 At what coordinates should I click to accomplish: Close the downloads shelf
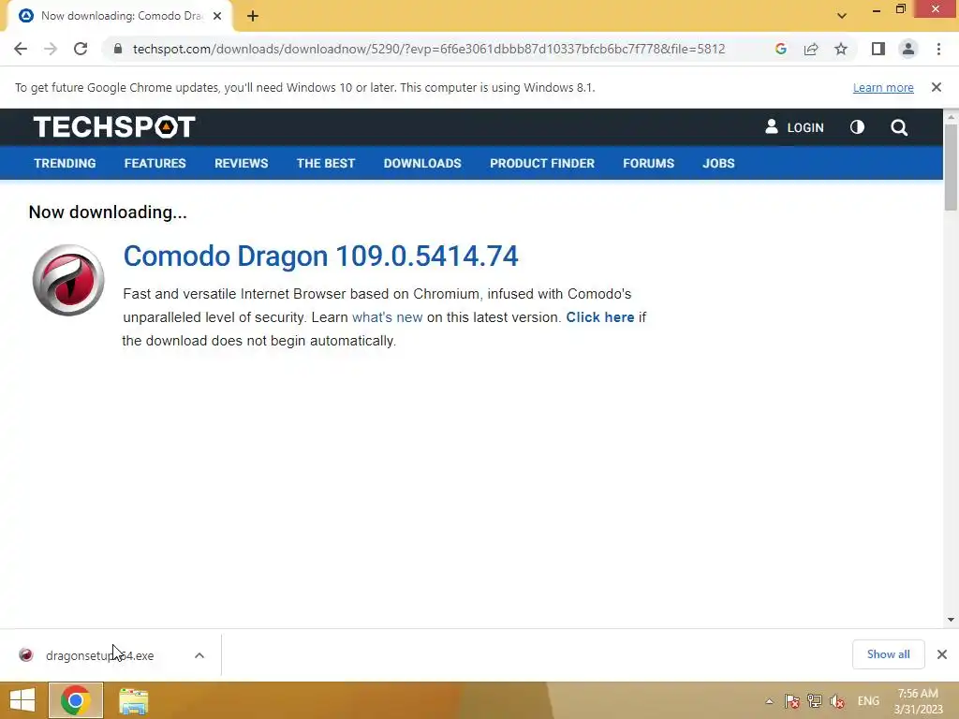click(x=942, y=654)
